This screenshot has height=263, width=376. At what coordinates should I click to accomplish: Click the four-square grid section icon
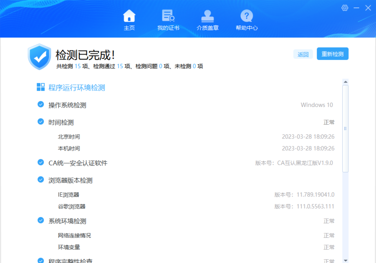coord(41,87)
